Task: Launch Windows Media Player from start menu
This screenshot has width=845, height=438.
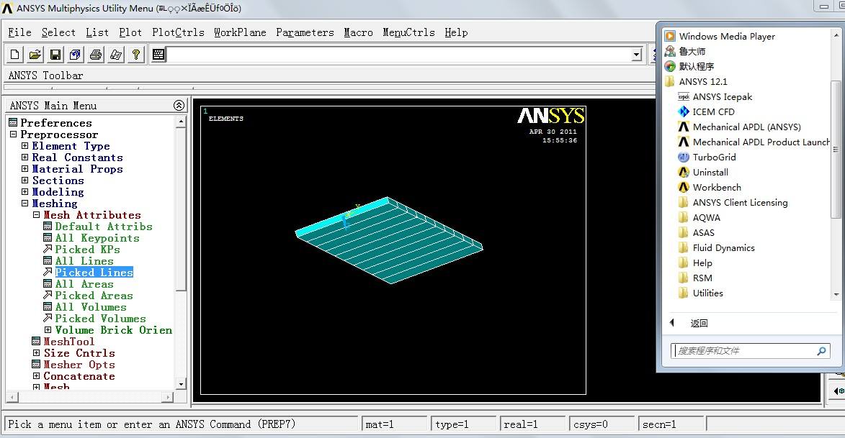Action: click(726, 36)
